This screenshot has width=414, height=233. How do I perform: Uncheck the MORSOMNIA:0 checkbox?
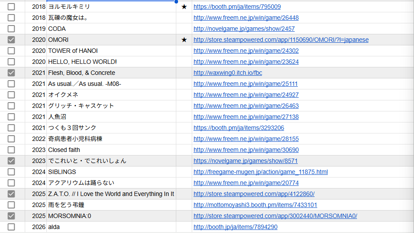[11, 216]
